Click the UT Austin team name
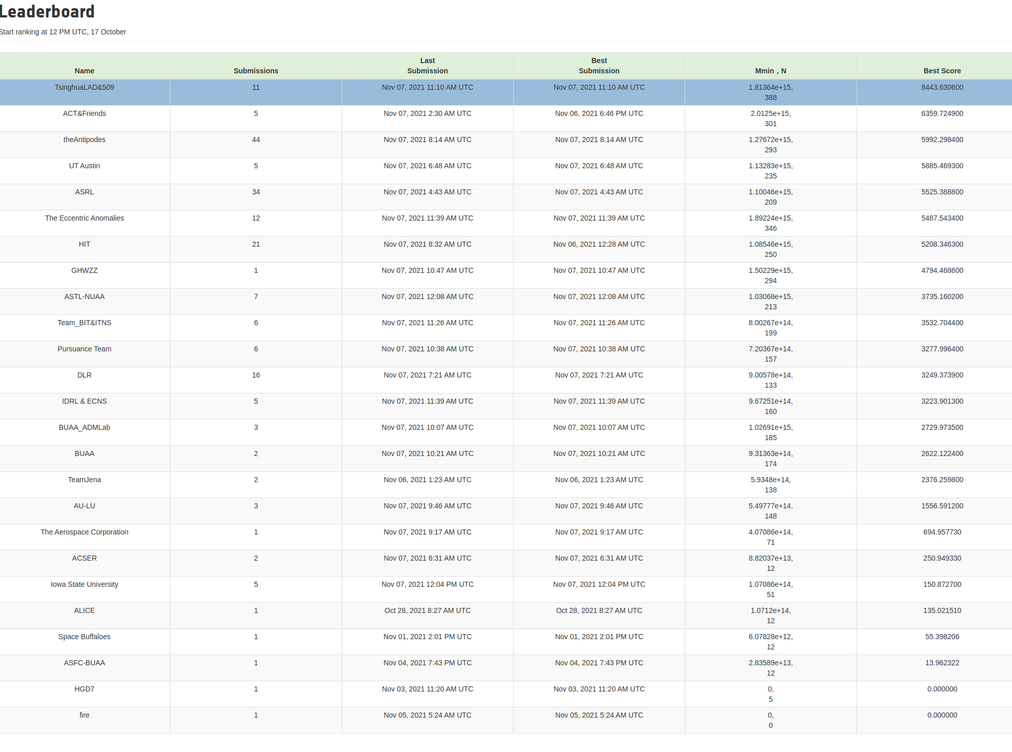Image resolution: width=1012 pixels, height=752 pixels. coord(84,166)
